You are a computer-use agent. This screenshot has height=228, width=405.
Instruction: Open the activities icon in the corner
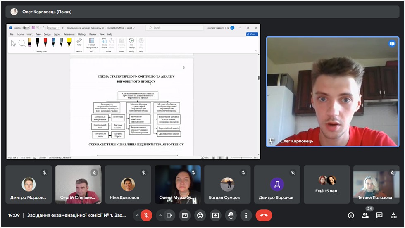[393, 215]
